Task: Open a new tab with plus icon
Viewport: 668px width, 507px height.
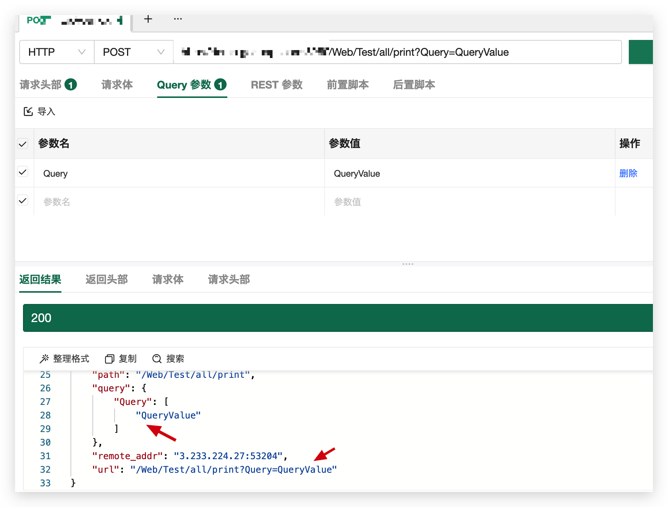Action: click(x=148, y=19)
